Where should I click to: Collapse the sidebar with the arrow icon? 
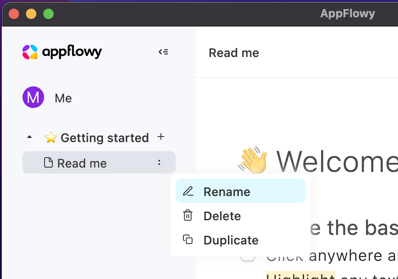point(163,52)
